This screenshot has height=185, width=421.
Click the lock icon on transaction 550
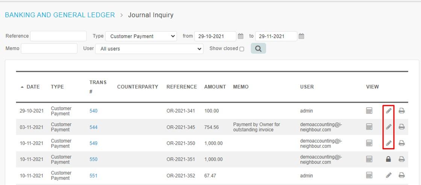tap(388, 159)
